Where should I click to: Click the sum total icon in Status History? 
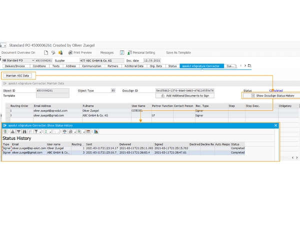click(x=46, y=131)
